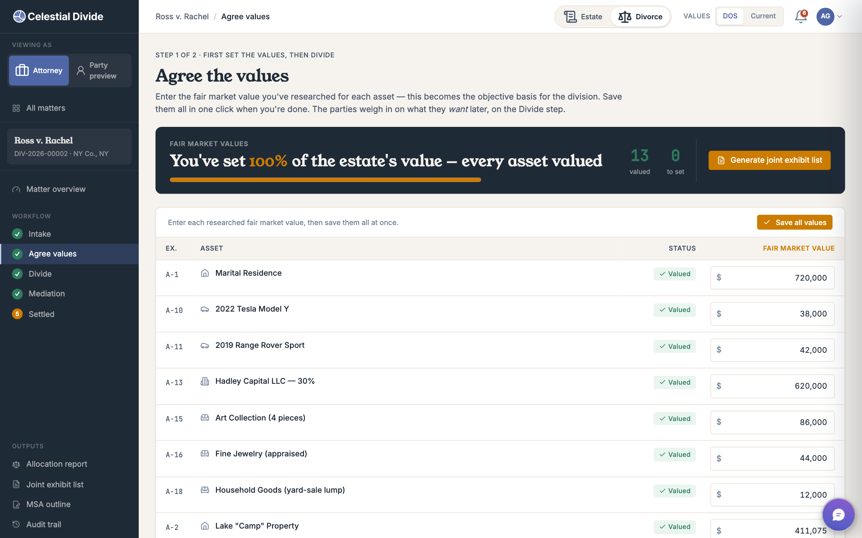Click the Celestial Divide logo icon

pos(19,17)
